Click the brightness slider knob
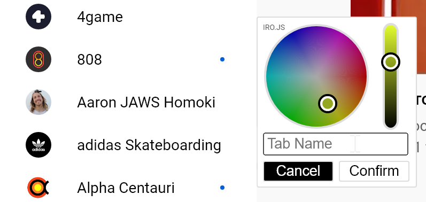The width and height of the screenshot is (426, 202). point(391,62)
